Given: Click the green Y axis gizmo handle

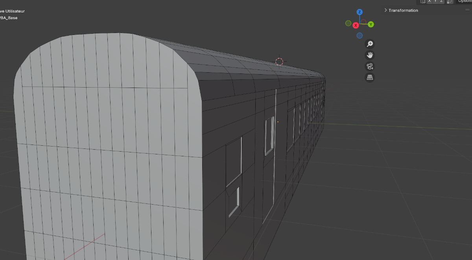Looking at the screenshot, I should coord(371,24).
